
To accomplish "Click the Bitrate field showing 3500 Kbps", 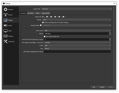I will pos(76,34).
